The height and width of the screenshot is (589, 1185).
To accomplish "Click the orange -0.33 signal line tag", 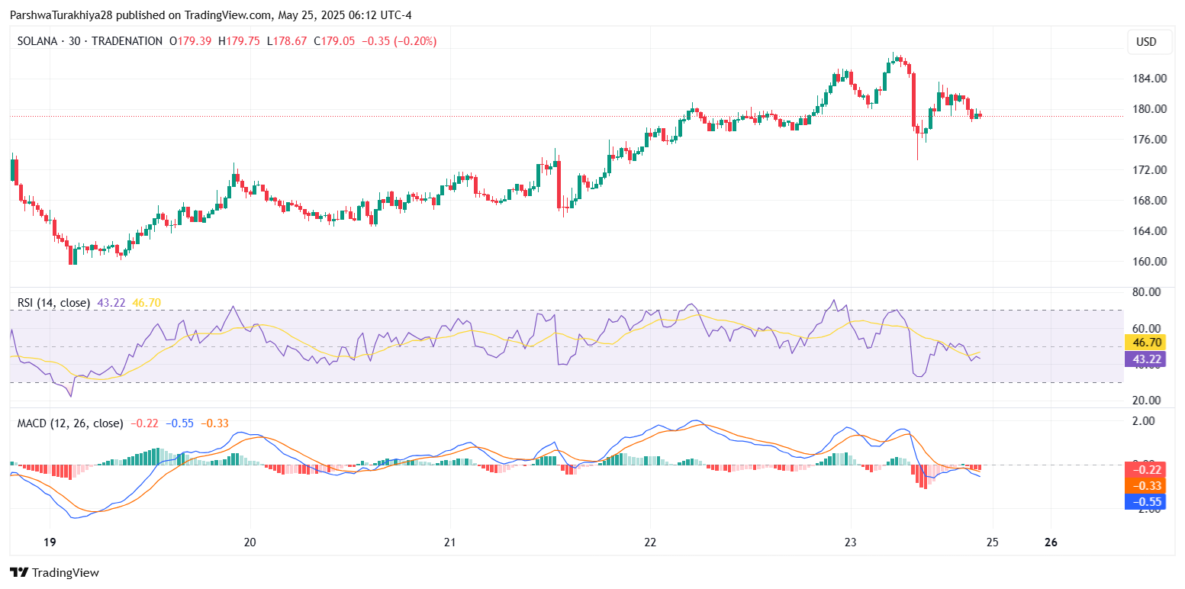I will pyautogui.click(x=1145, y=485).
